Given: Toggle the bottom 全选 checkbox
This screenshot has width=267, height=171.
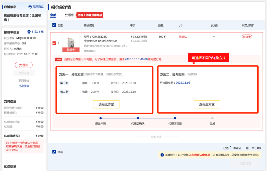Looking at the screenshot, I should point(54,152).
